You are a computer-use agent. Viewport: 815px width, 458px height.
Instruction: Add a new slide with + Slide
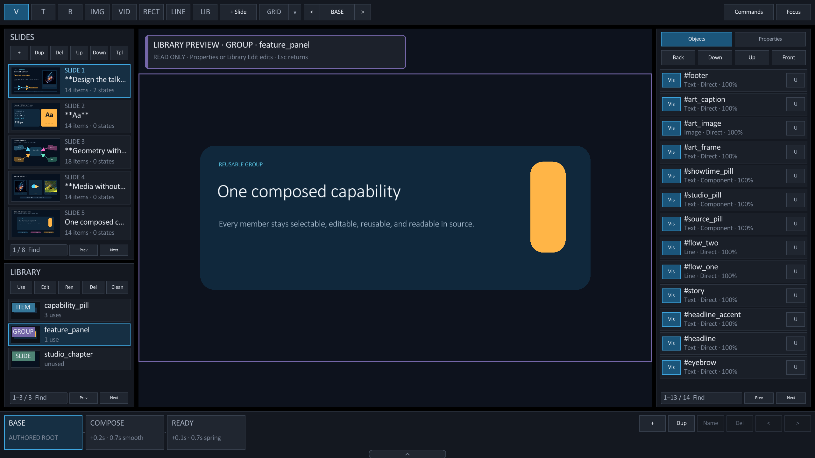click(238, 12)
